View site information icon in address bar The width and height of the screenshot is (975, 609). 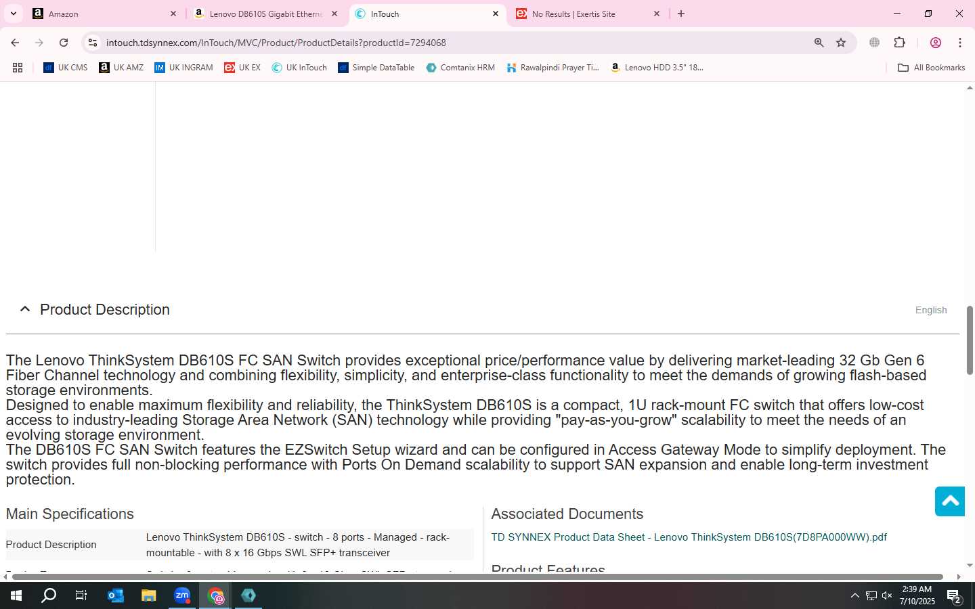pyautogui.click(x=93, y=43)
